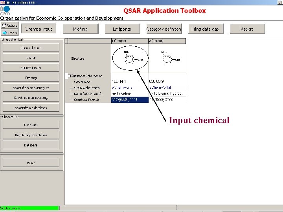Select the 2 (Target) column header

point(167,41)
